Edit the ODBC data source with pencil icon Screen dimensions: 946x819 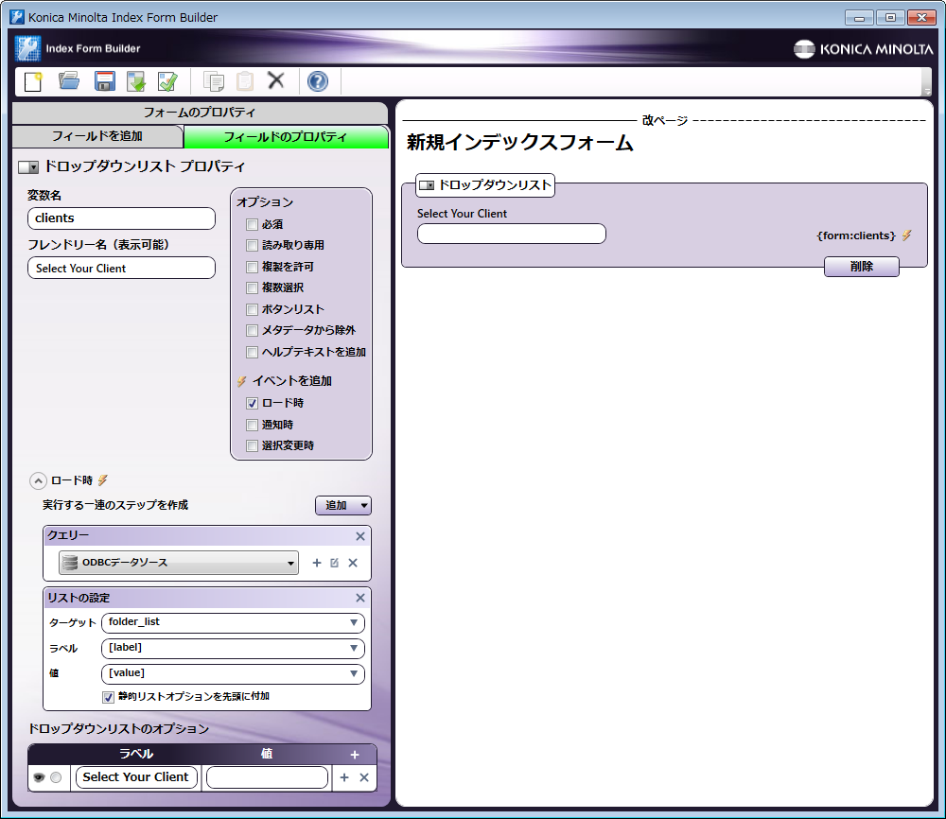click(x=334, y=563)
